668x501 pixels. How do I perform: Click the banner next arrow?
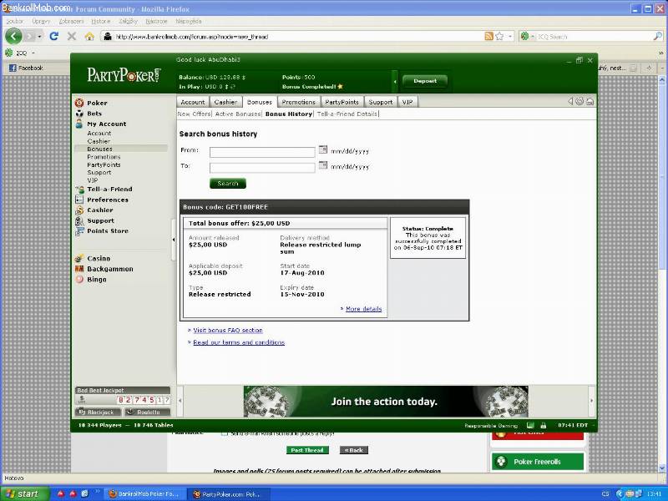click(x=591, y=401)
